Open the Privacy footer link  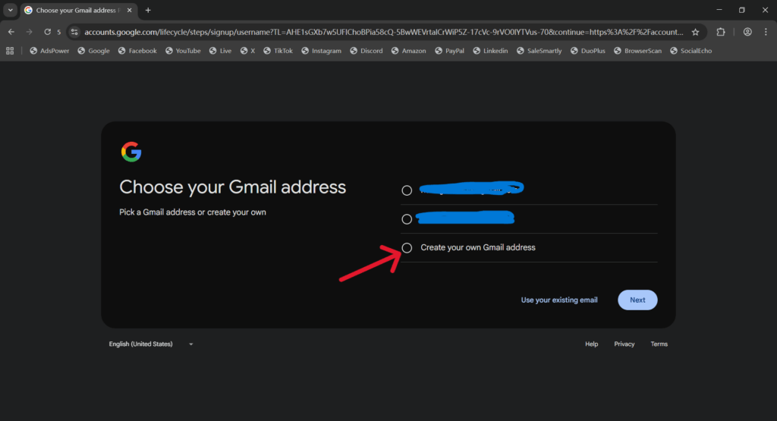pyautogui.click(x=624, y=344)
